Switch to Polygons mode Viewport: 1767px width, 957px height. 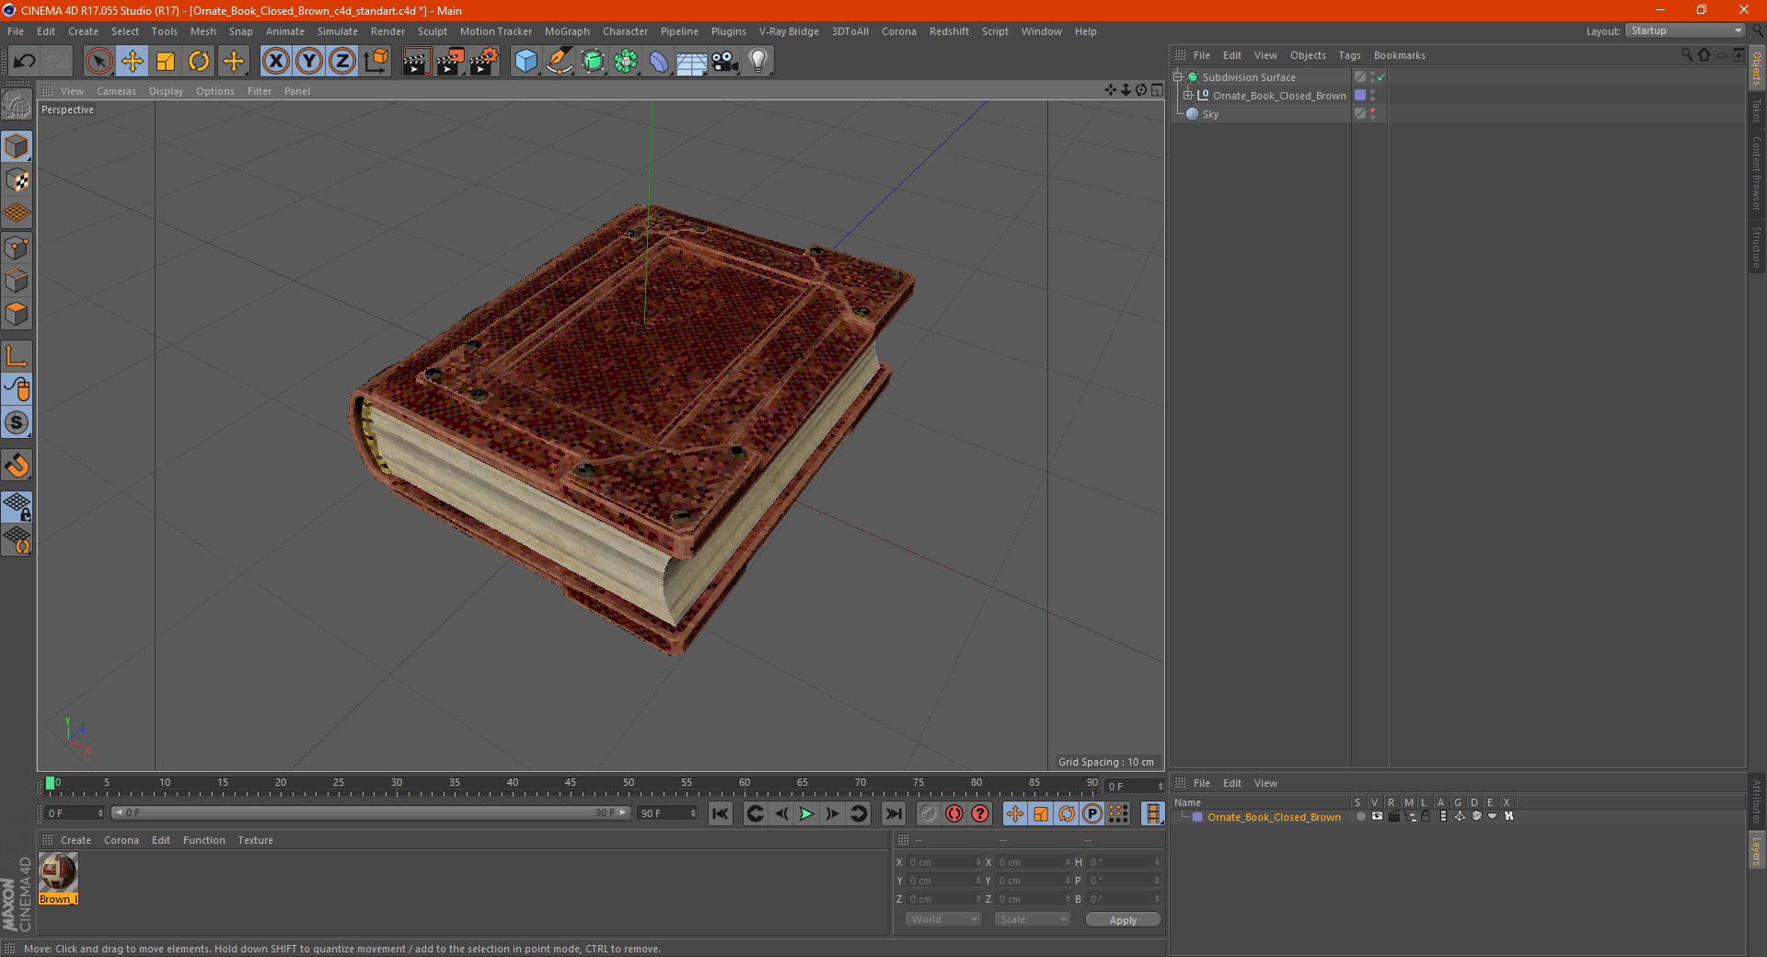pyautogui.click(x=17, y=314)
